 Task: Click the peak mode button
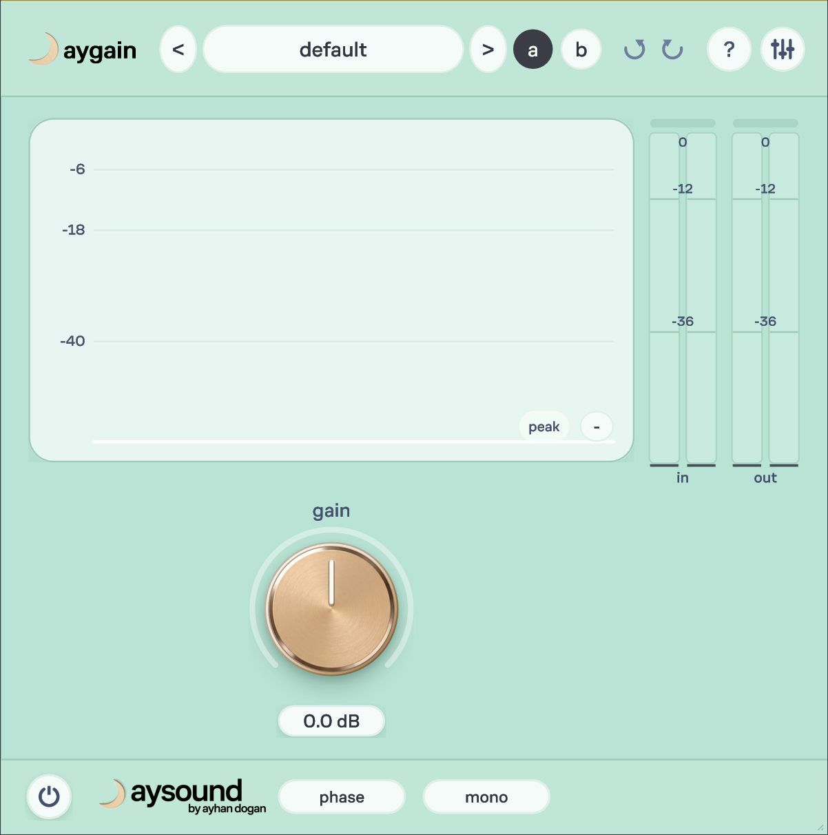point(544,426)
